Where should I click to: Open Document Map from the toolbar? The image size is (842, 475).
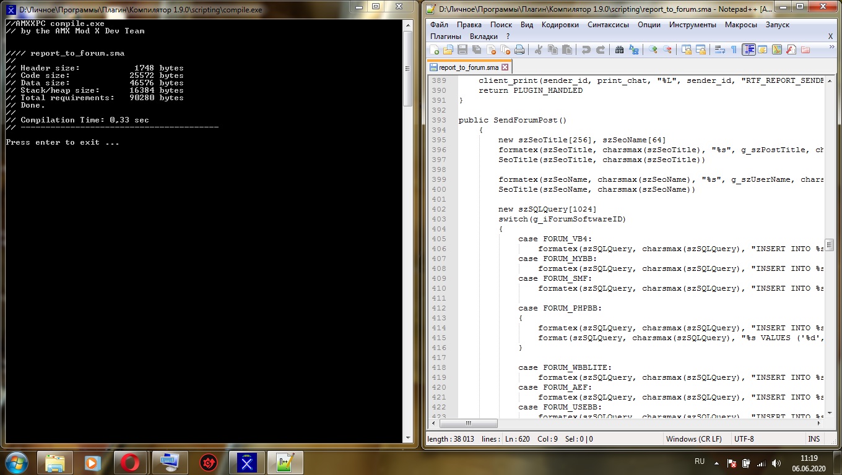click(x=777, y=50)
